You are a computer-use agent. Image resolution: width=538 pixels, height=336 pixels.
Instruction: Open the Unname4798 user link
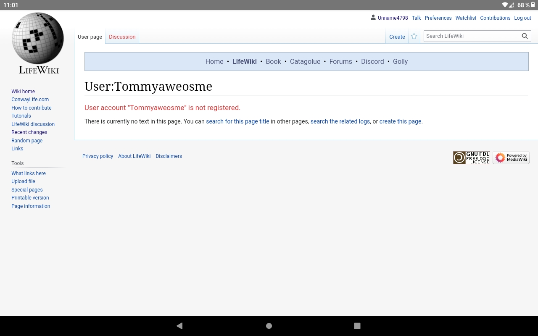(x=393, y=18)
